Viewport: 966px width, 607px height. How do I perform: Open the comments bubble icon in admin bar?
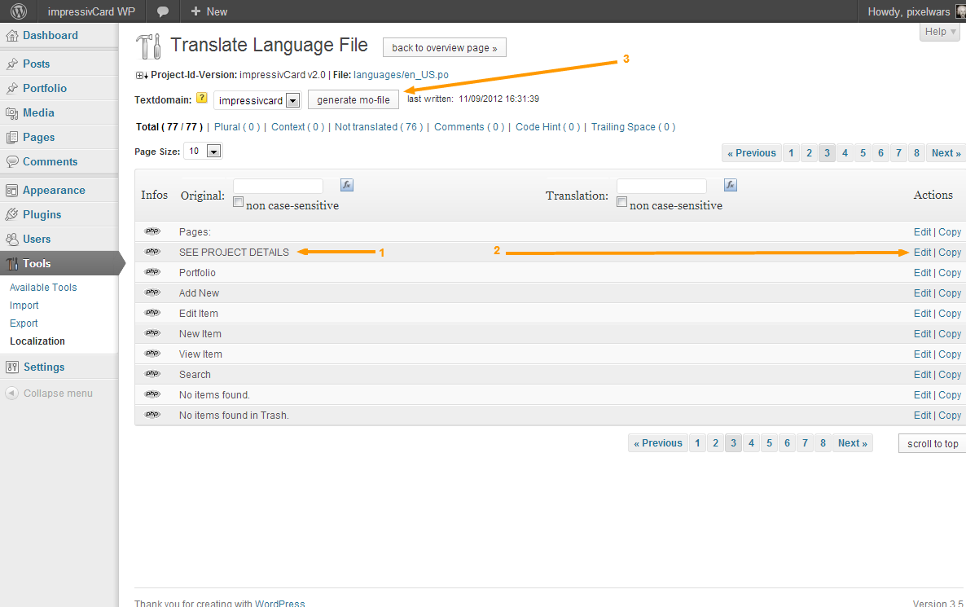tap(163, 11)
